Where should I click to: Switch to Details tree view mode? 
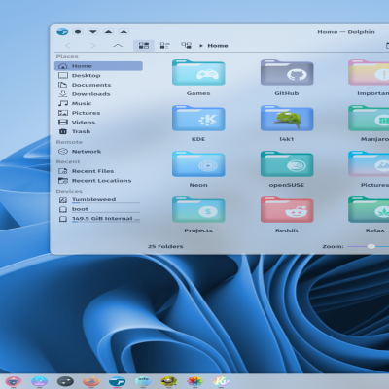(186, 46)
